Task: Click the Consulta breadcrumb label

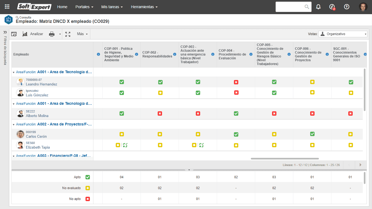Action: coord(25,17)
